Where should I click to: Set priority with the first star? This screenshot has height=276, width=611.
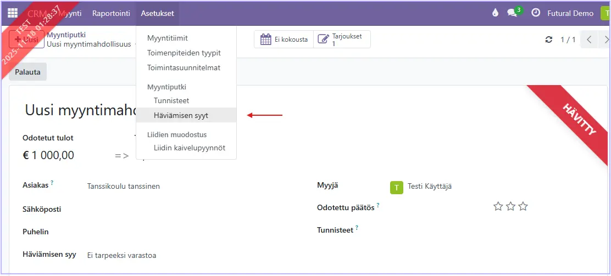click(x=498, y=206)
